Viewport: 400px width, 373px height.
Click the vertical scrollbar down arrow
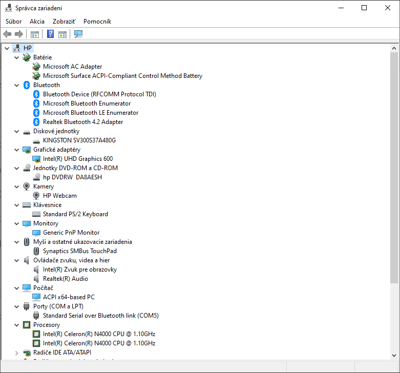coord(394,355)
